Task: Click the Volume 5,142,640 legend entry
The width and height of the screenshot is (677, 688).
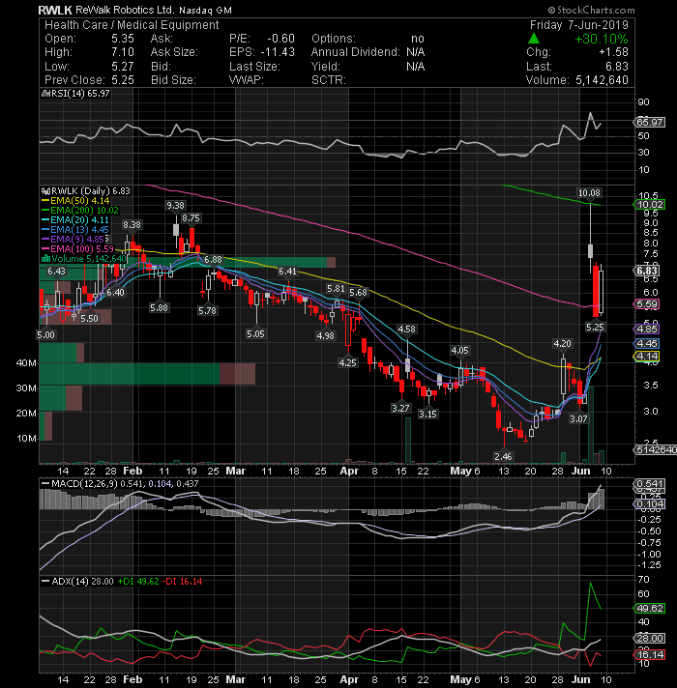Action: click(x=84, y=258)
